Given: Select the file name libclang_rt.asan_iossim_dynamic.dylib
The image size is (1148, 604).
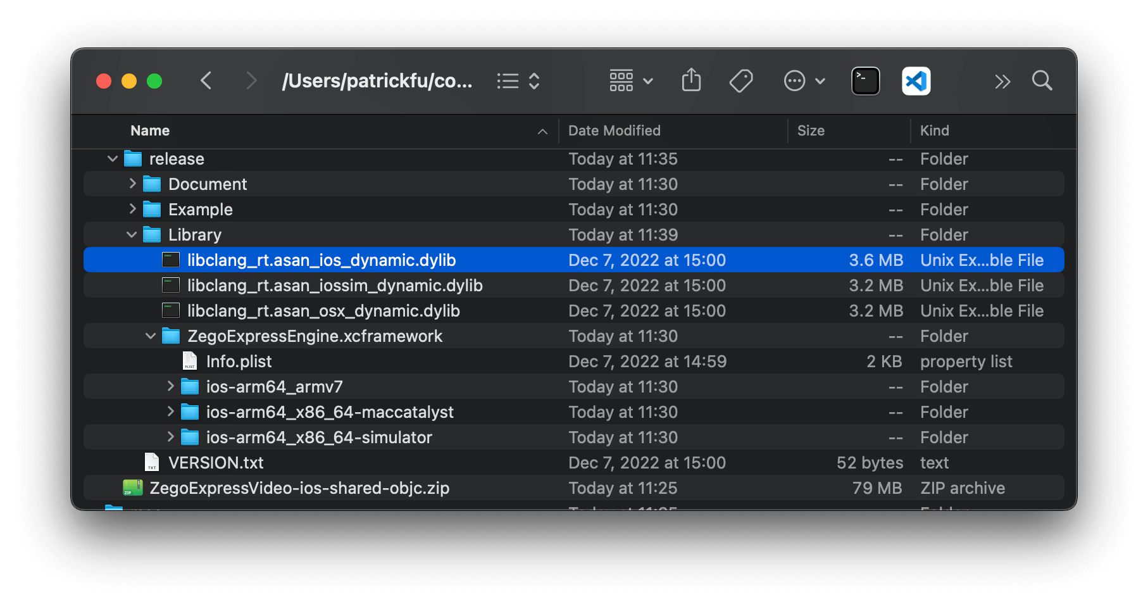Looking at the screenshot, I should point(335,286).
